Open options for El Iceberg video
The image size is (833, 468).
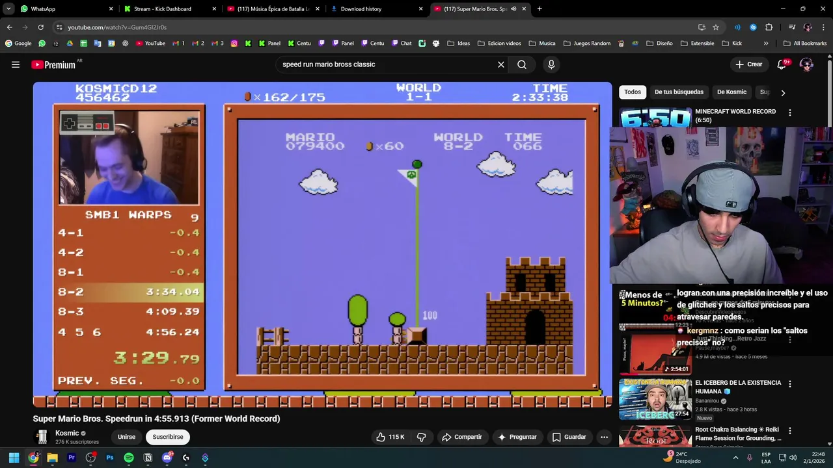(x=790, y=384)
